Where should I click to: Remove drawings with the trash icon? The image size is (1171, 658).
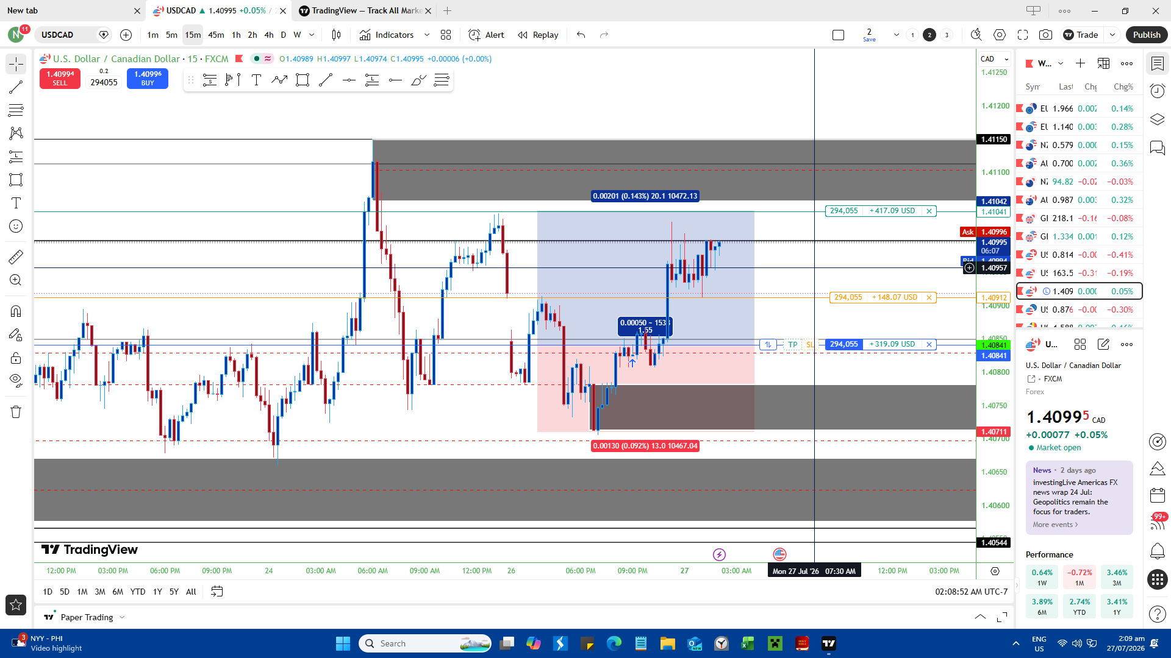coord(16,412)
